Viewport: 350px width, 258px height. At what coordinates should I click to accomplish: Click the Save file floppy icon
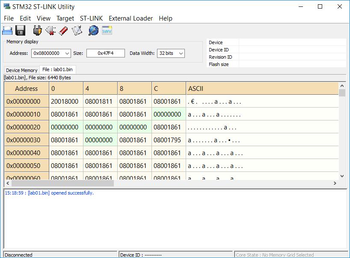(x=20, y=30)
